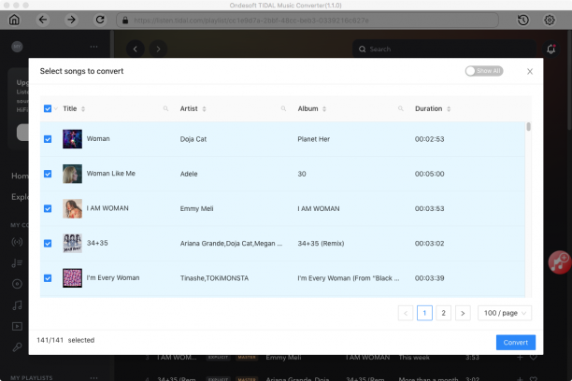Open the My Playlists three-dot menu

[93, 377]
